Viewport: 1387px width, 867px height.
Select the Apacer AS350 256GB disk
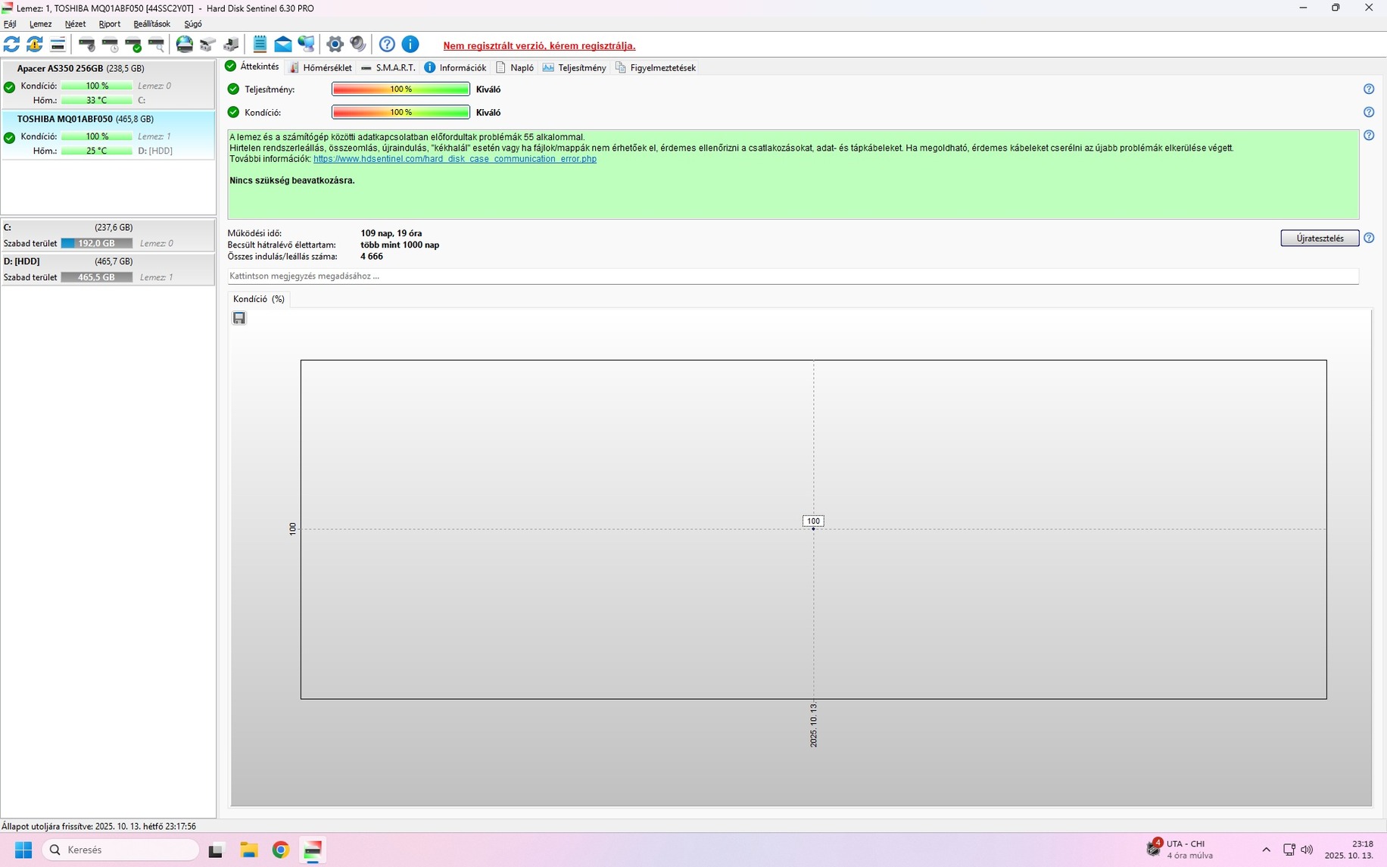coord(108,84)
